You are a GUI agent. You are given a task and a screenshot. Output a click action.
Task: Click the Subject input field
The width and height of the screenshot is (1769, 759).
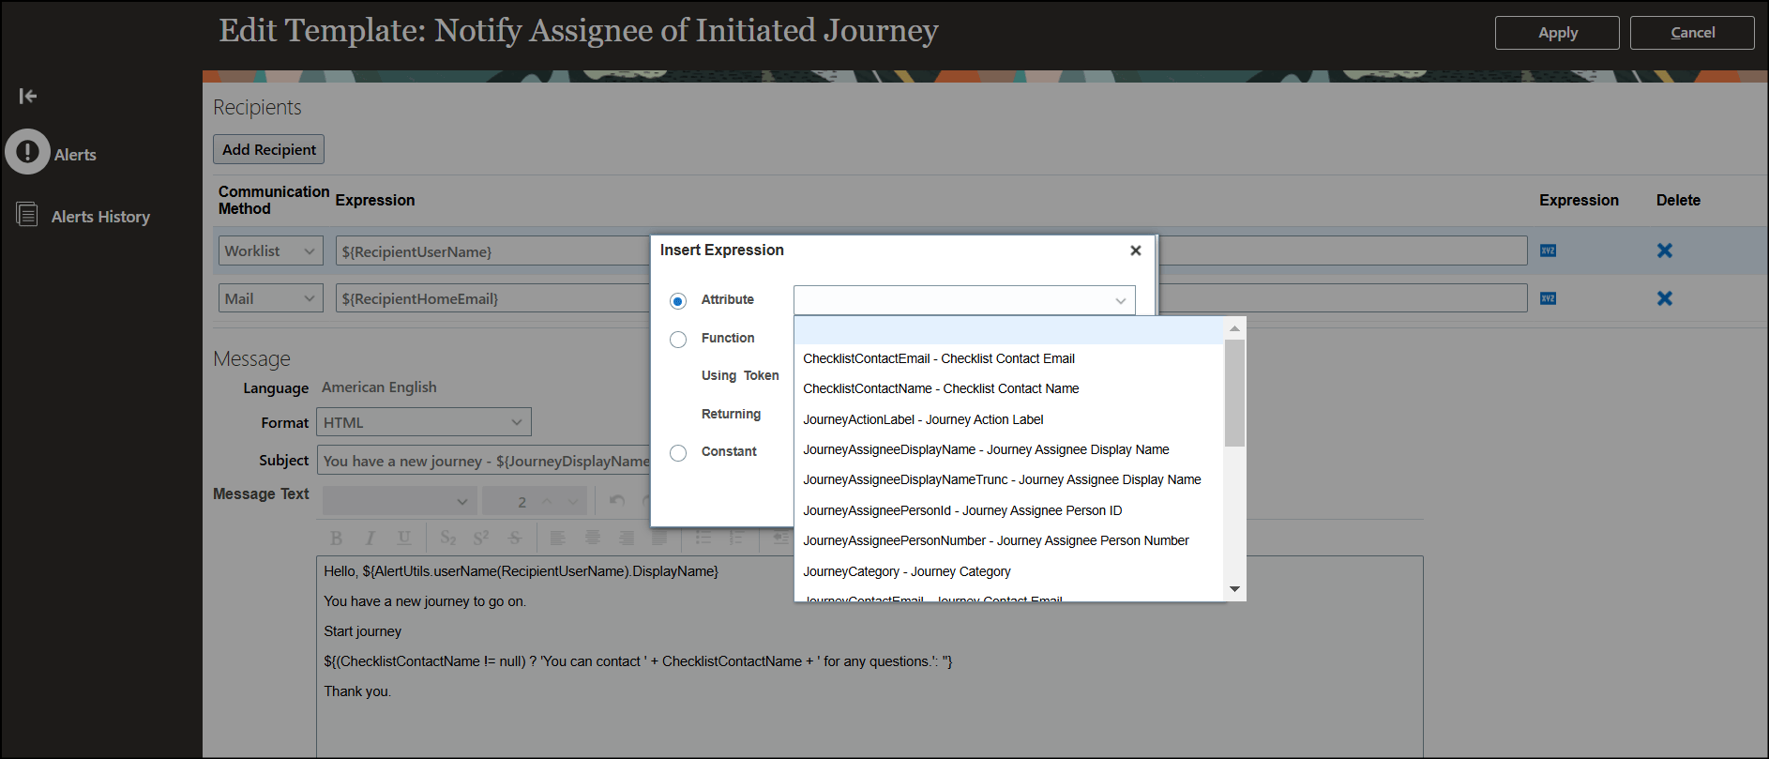486,461
